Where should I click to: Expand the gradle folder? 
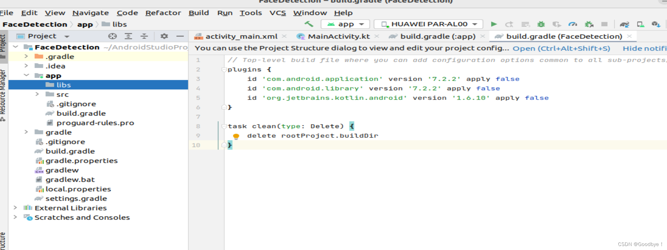click(x=26, y=132)
